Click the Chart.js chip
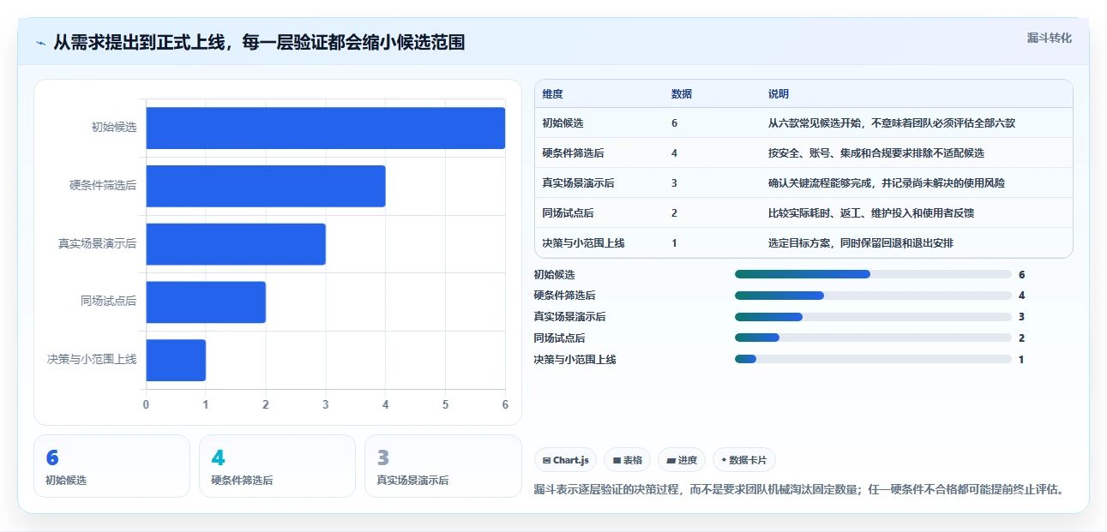 [x=566, y=460]
